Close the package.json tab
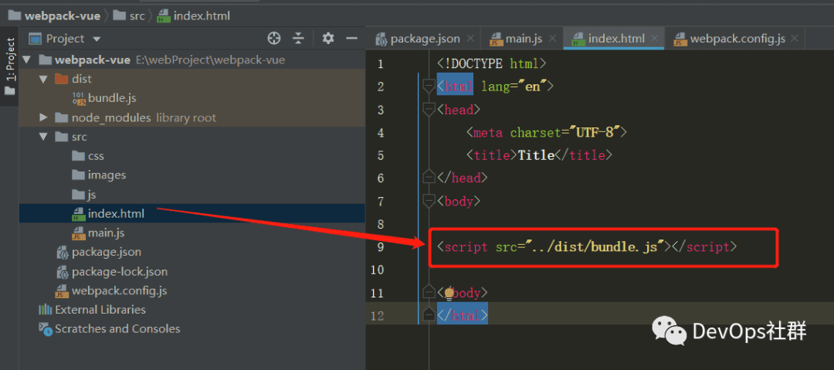Screen dimensions: 834x370 470,39
